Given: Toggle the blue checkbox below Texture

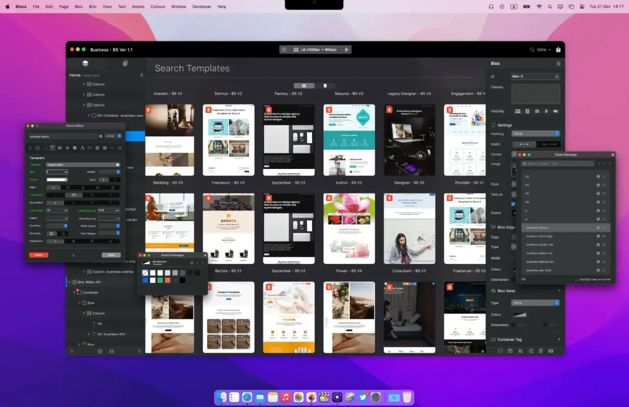Looking at the screenshot, I should pos(513,204).
